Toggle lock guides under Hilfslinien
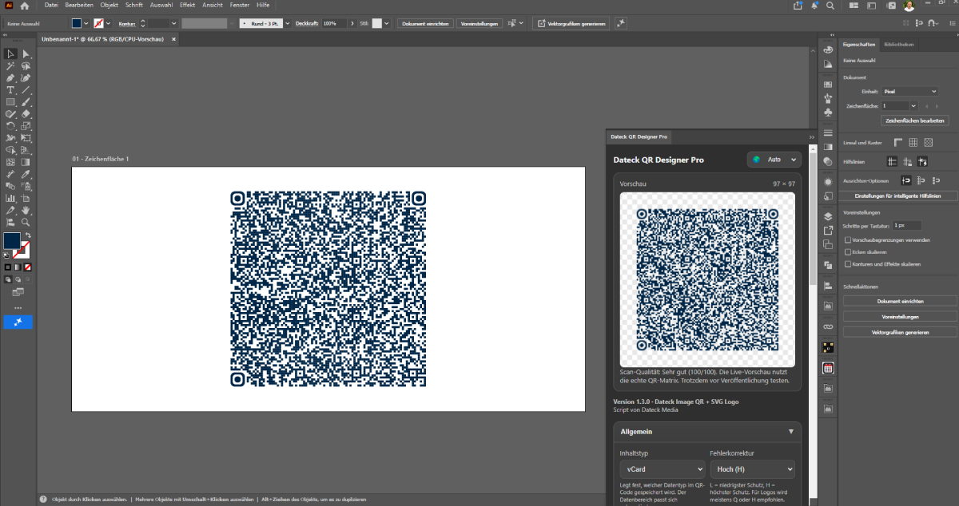 908,161
